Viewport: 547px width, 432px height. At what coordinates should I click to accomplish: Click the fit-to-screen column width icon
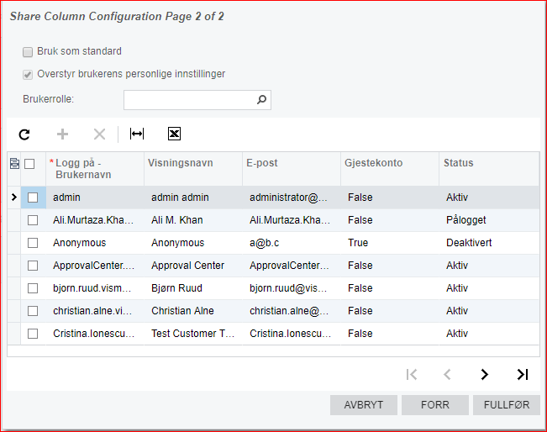(137, 134)
